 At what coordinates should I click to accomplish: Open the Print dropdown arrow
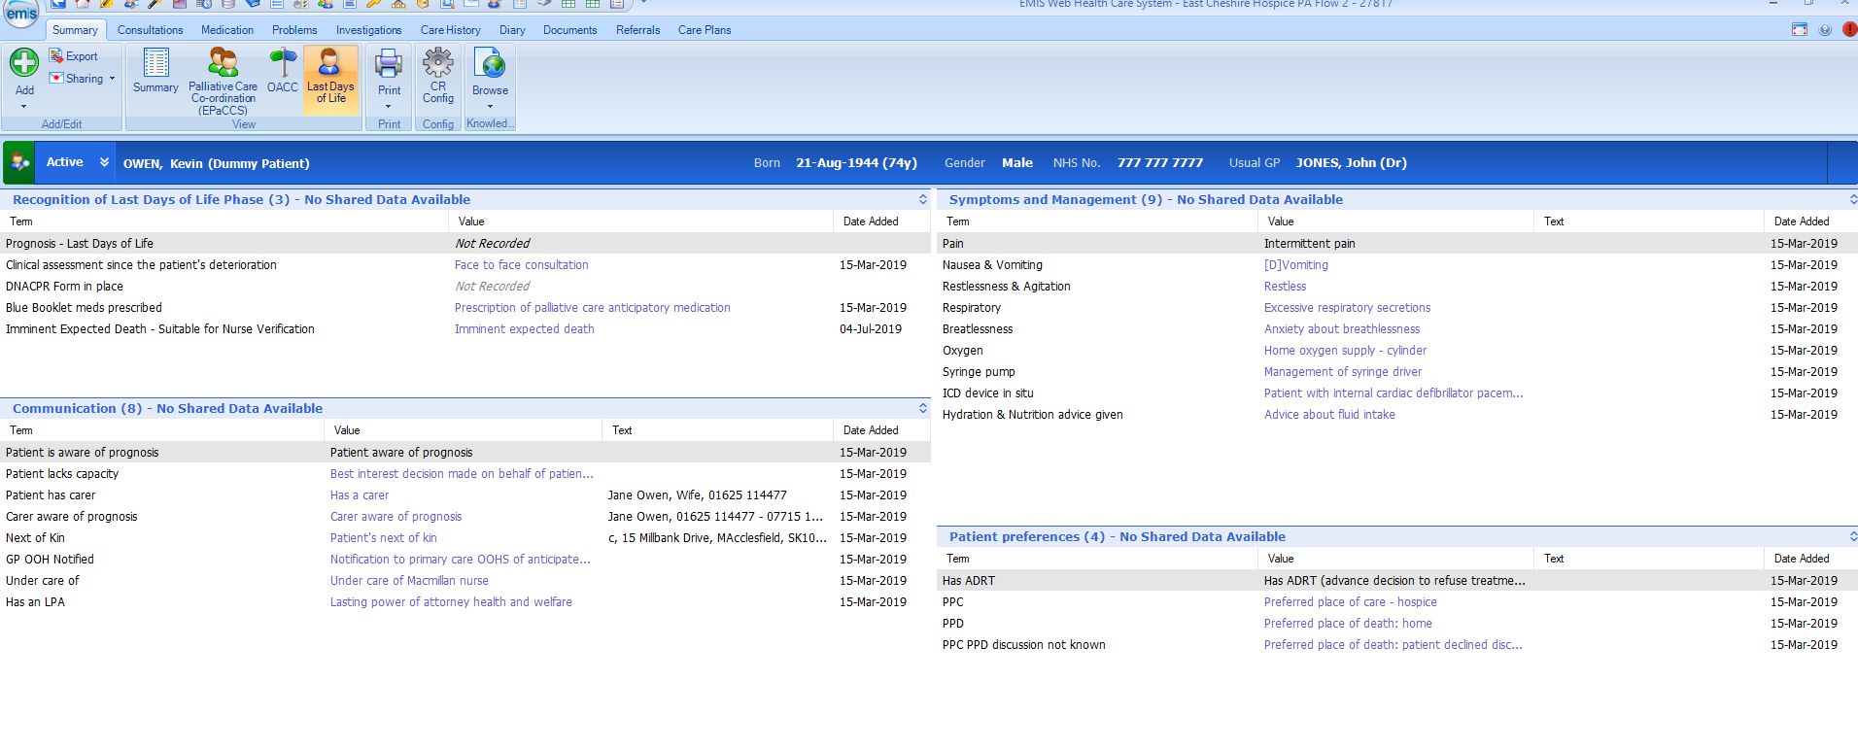tap(389, 106)
